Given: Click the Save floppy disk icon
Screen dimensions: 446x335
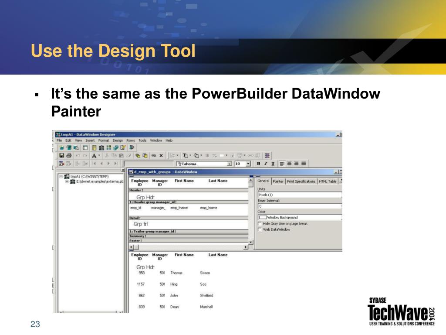Looking at the screenshot, I should (61, 156).
